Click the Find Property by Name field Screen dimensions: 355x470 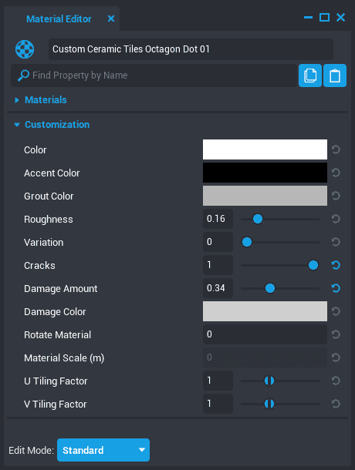154,76
